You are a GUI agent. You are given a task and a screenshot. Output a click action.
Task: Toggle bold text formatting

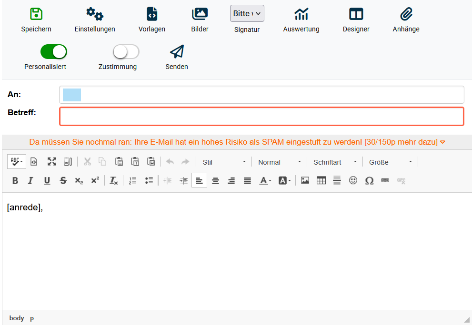point(15,180)
